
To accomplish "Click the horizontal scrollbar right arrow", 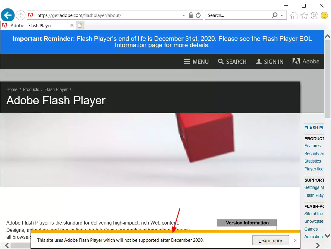I will pyautogui.click(x=318, y=245).
